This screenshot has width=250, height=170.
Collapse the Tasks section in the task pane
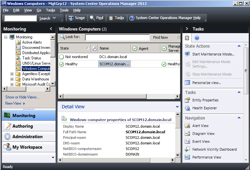tap(239, 92)
